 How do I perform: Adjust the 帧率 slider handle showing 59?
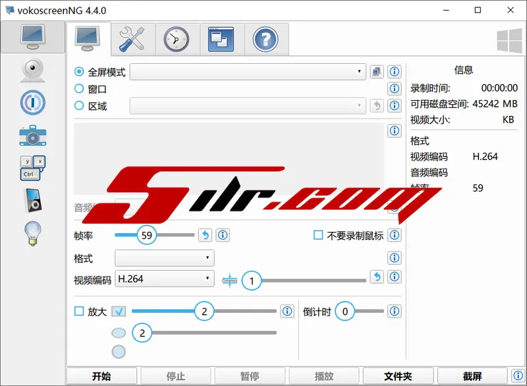pos(147,235)
